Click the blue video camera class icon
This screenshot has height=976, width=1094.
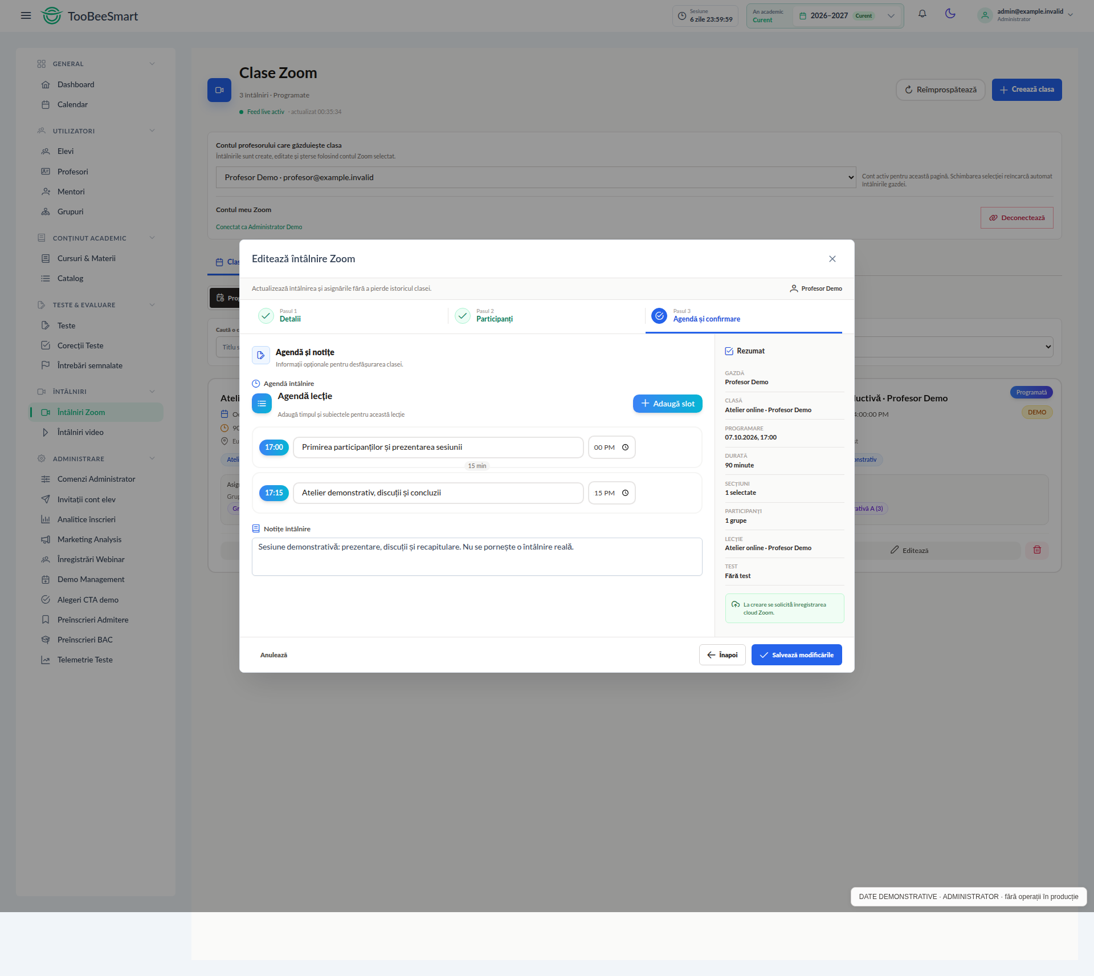(x=219, y=90)
